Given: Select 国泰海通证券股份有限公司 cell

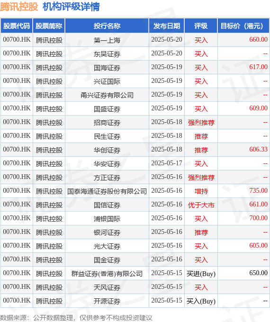Looking at the screenshot, I should [107, 191].
